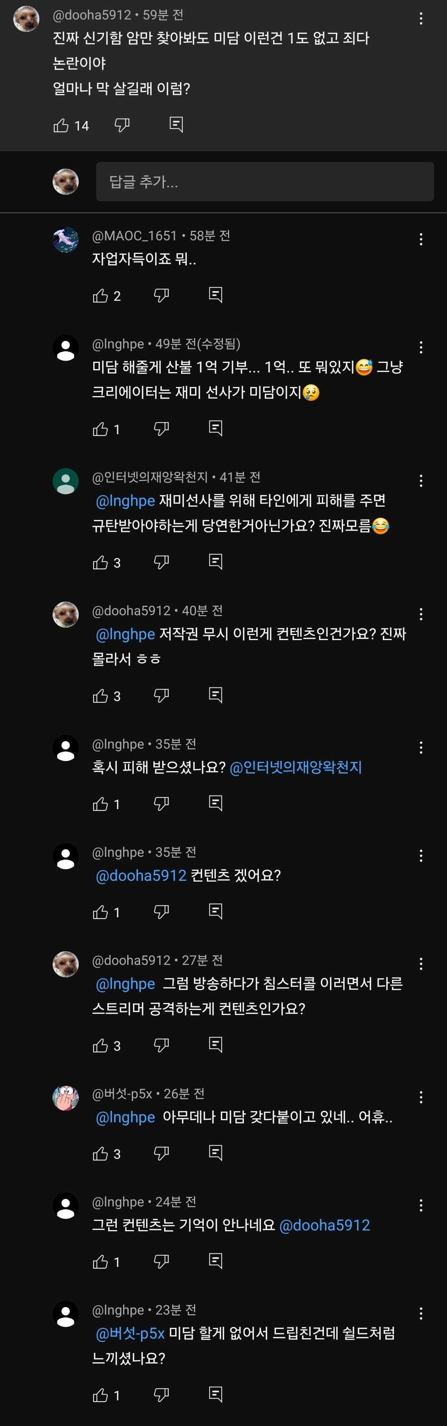Open options menu for @버섯-p5x's reply
The height and width of the screenshot is (1426, 447).
[x=421, y=1097]
